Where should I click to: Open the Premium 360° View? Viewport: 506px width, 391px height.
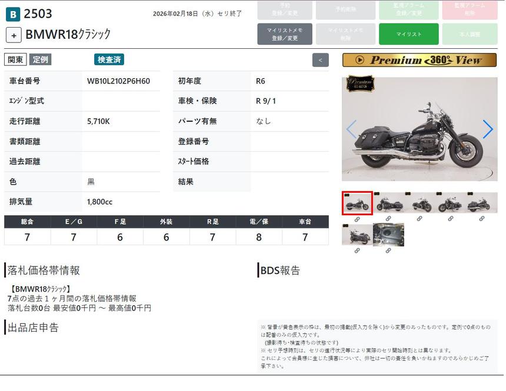(420, 60)
